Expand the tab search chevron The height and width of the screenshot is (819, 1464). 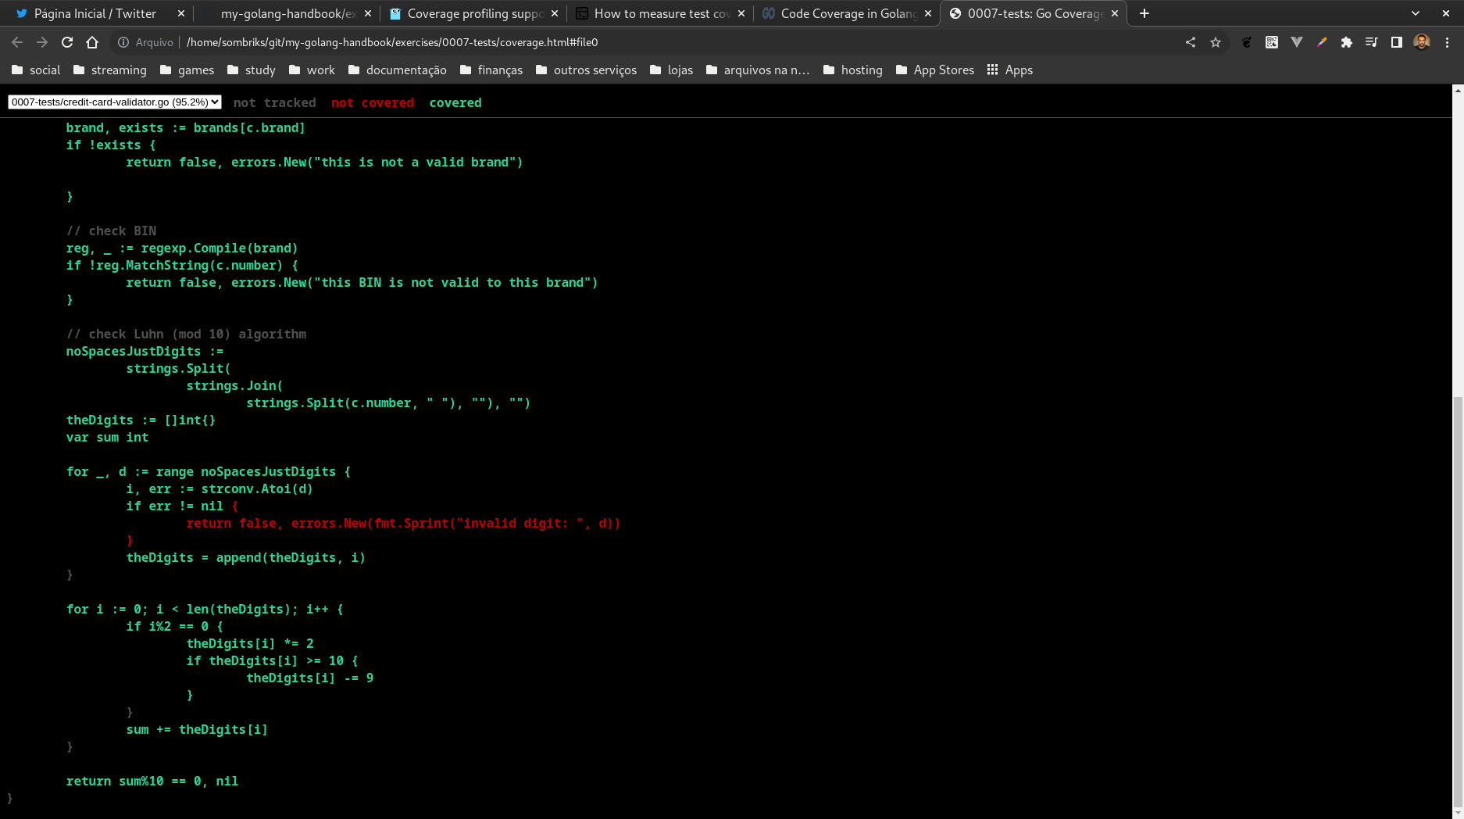(x=1416, y=13)
